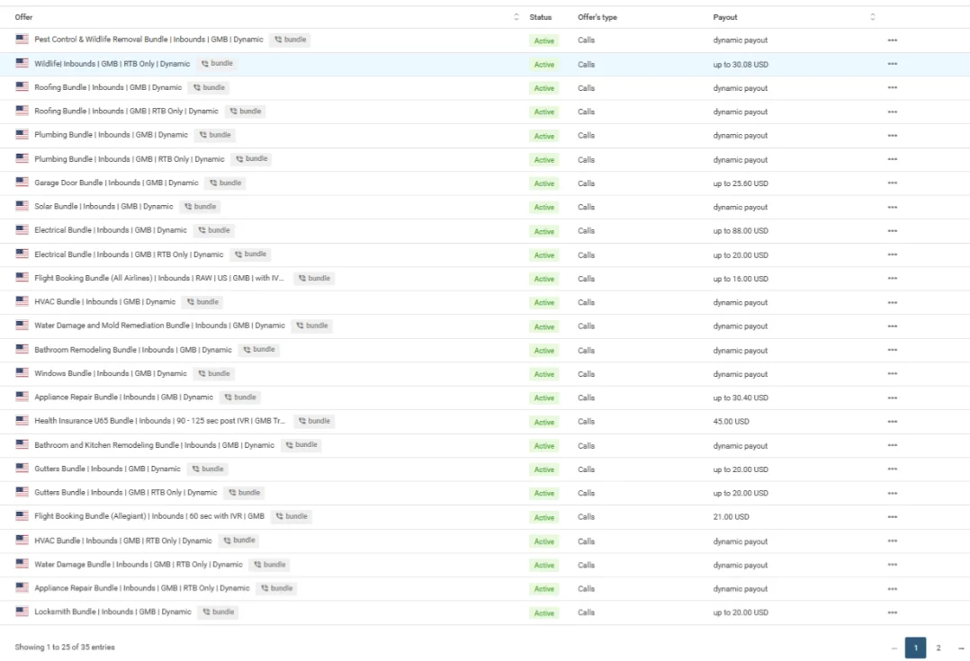Open actions menu for Water Damage and Mold Remediation Bundle

tap(892, 326)
